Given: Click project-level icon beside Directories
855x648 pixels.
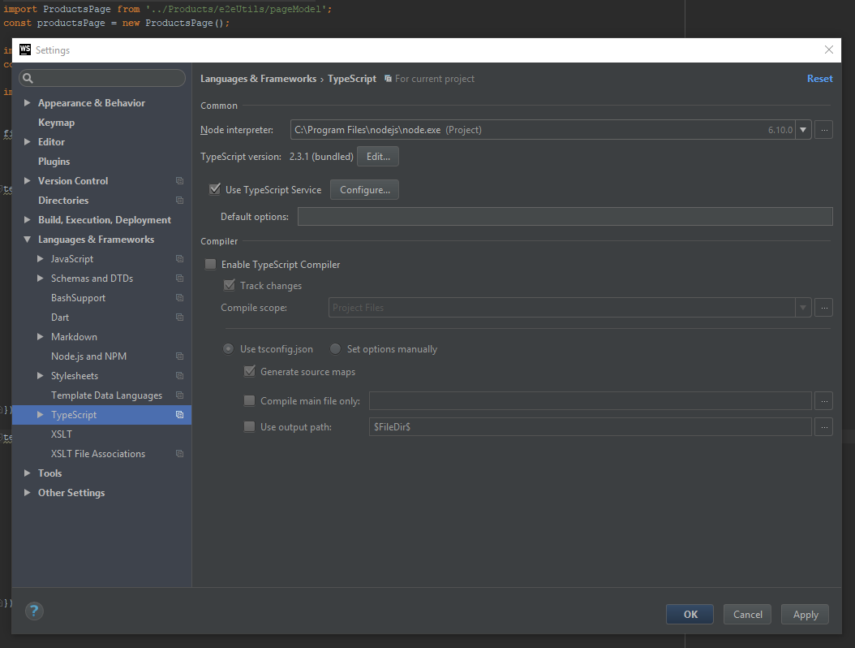Looking at the screenshot, I should tap(179, 201).
